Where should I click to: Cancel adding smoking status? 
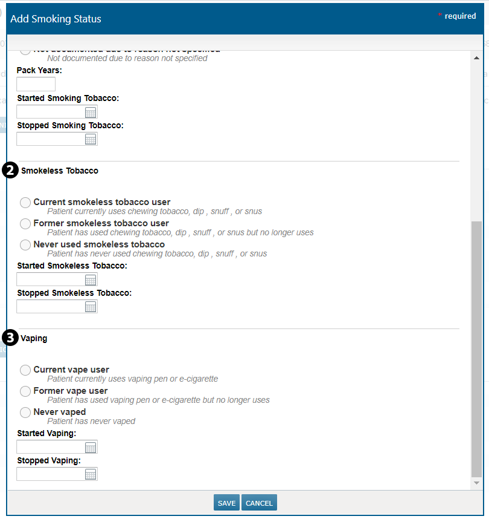(x=259, y=503)
